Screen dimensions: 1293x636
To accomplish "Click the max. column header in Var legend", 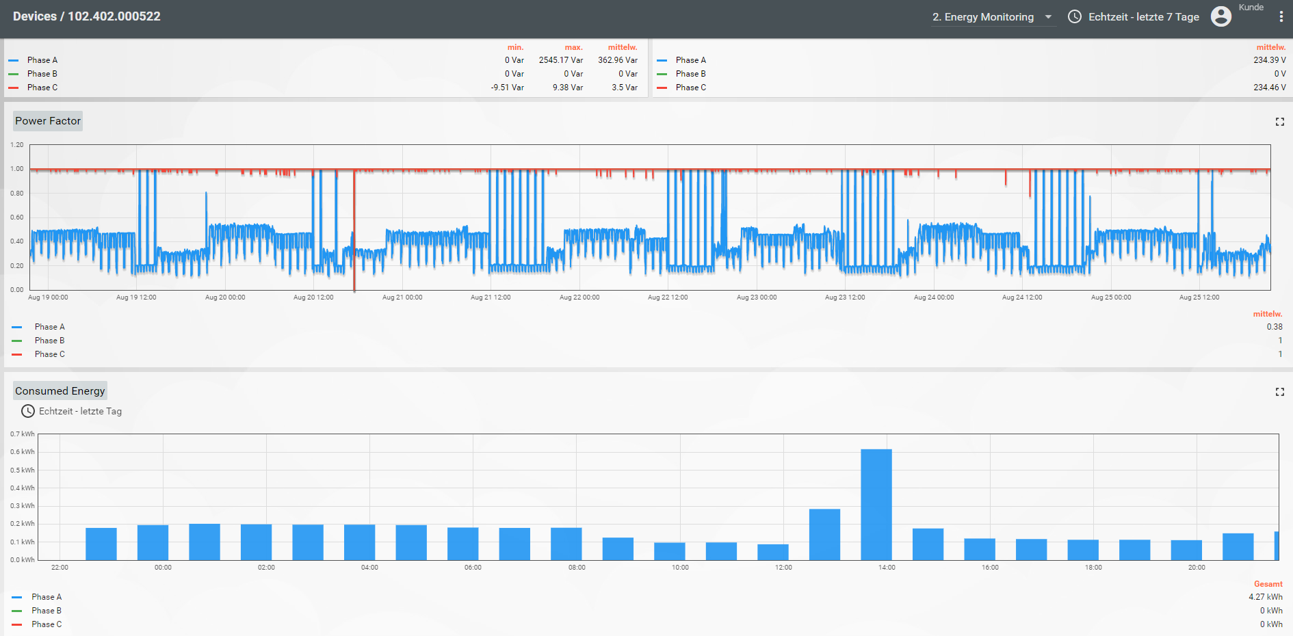I will 573,47.
